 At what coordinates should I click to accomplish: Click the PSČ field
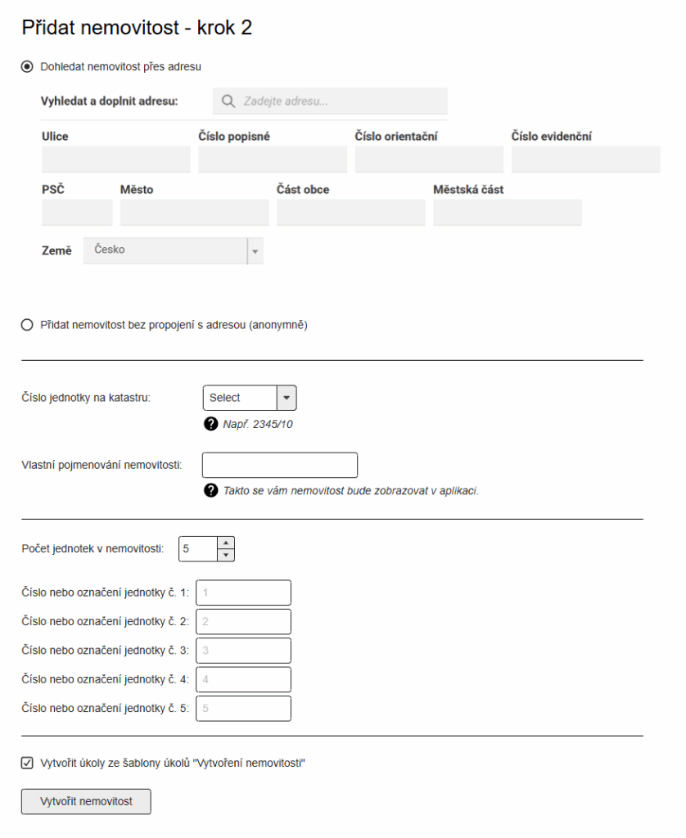(x=77, y=213)
